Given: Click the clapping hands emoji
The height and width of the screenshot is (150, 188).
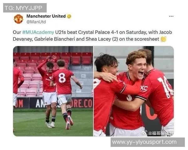Looking at the screenshot, I should 164,39.
